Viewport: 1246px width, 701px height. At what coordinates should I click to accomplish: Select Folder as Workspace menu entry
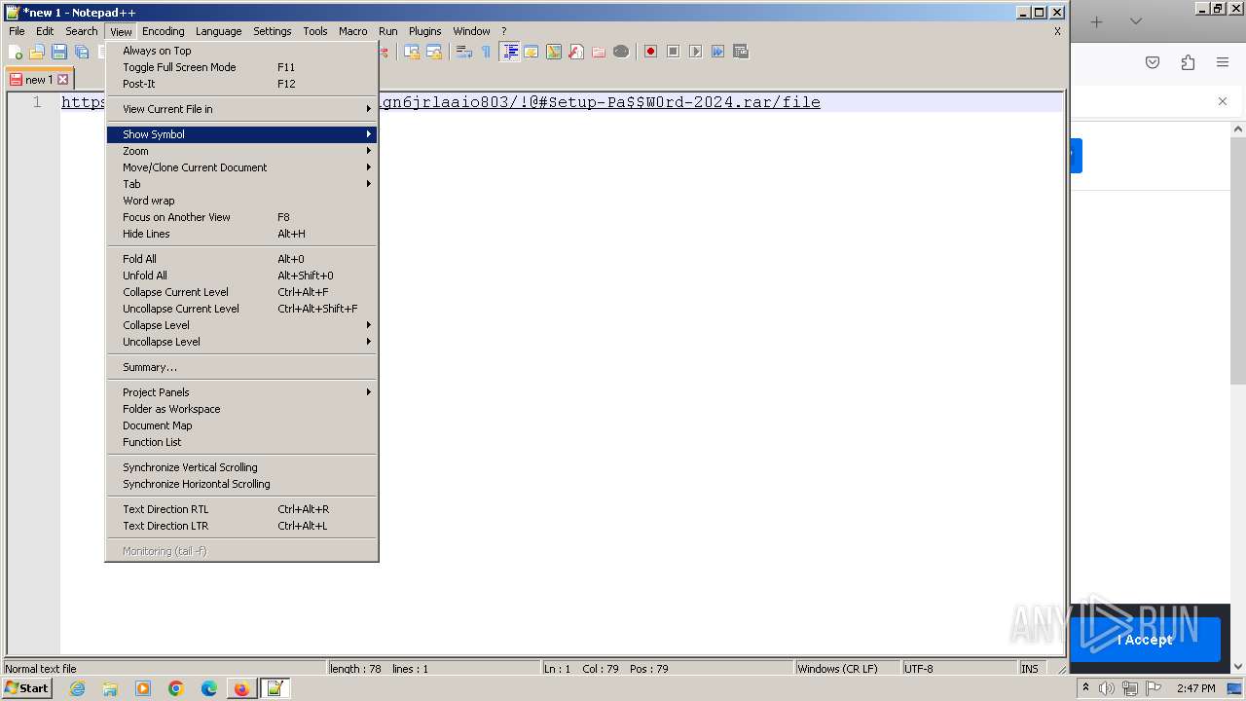(241, 409)
